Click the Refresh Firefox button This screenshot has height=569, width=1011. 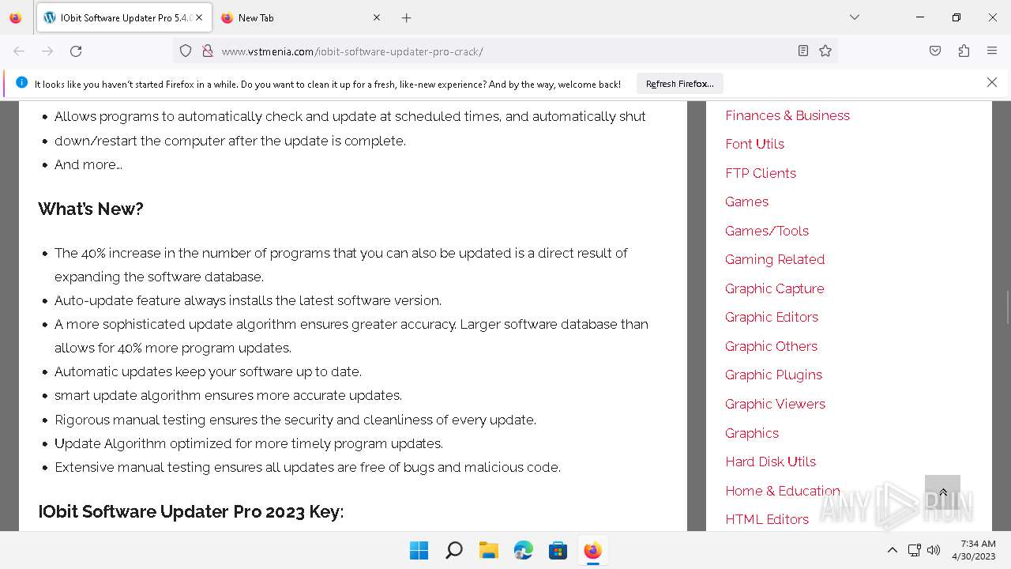[x=679, y=83]
